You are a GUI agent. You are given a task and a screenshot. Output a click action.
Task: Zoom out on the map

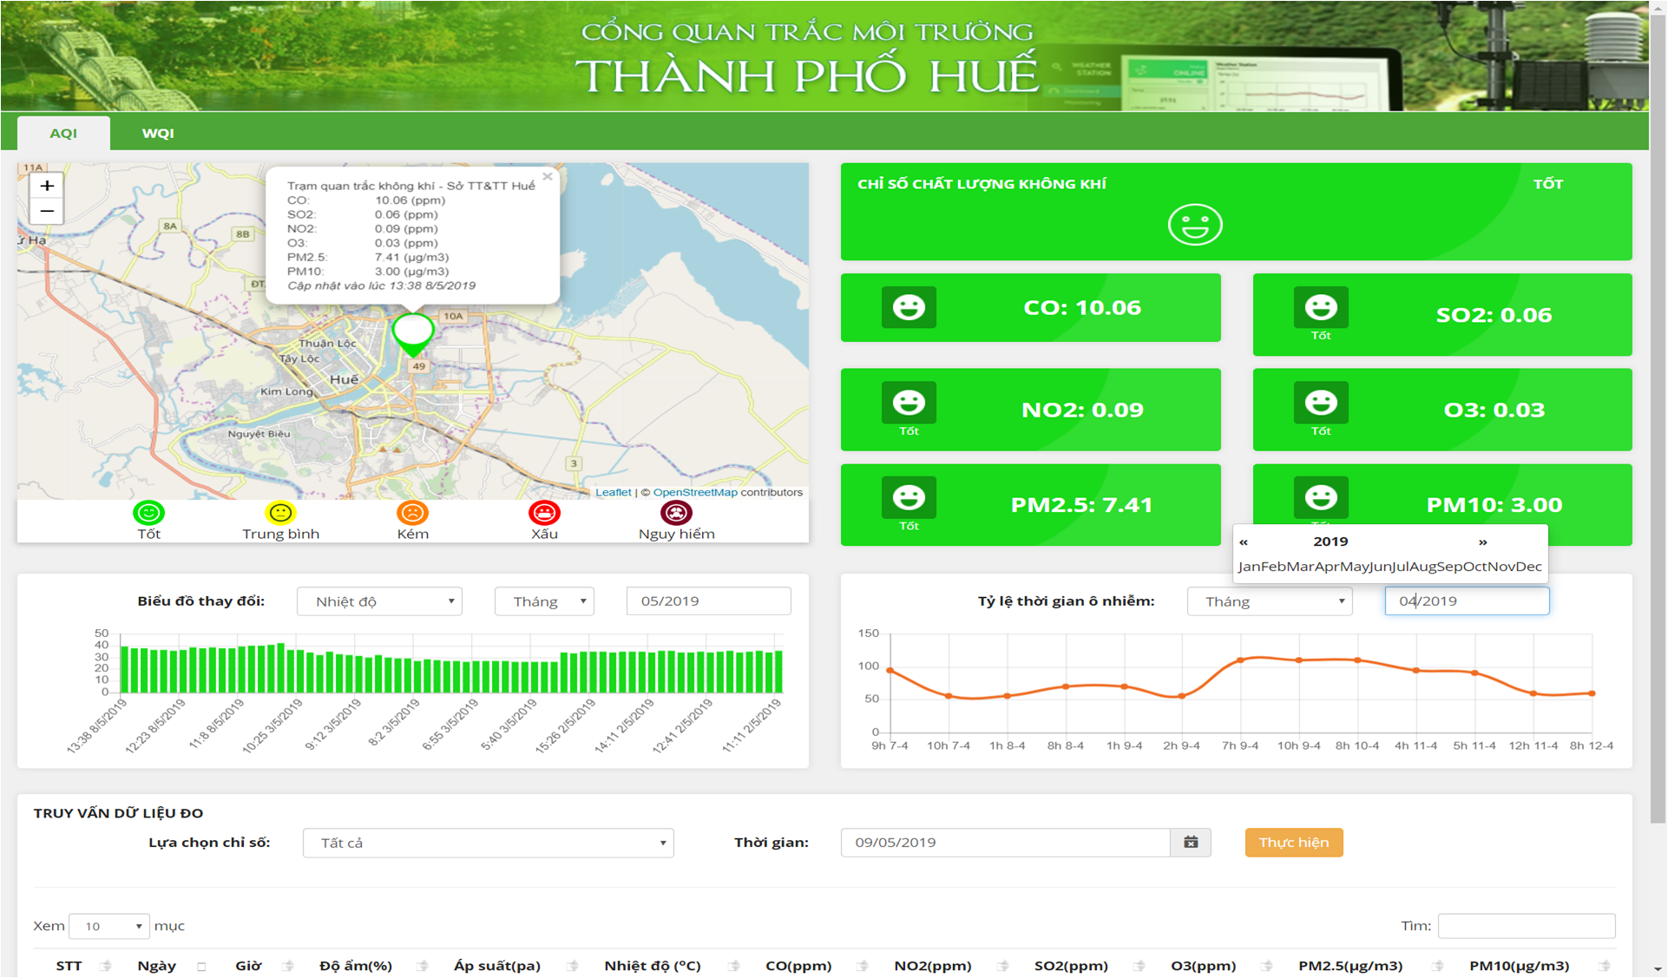coord(47,212)
